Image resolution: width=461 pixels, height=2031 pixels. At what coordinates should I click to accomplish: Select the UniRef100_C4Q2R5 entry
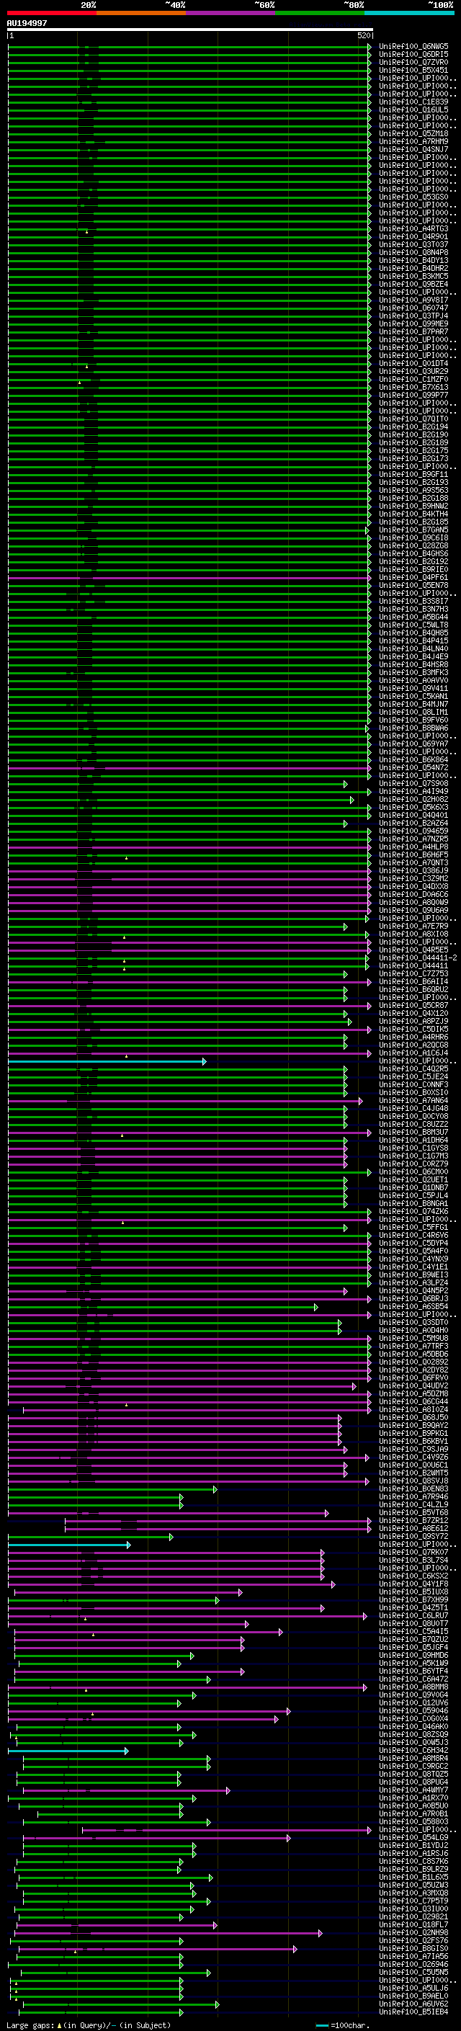point(413,1069)
